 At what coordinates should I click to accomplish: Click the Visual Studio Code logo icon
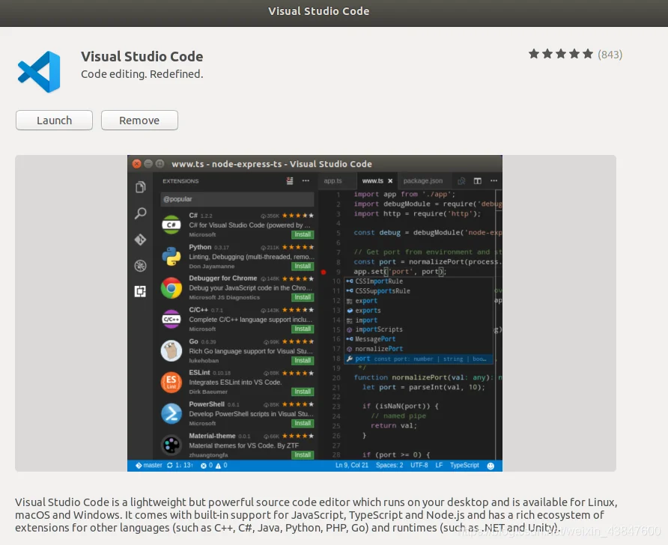[39, 72]
